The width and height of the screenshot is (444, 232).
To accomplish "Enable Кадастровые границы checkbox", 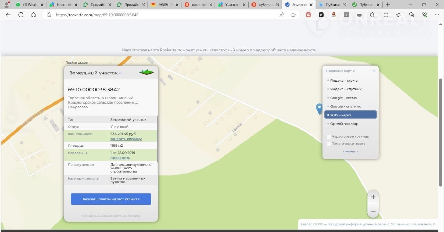I will tap(329, 137).
